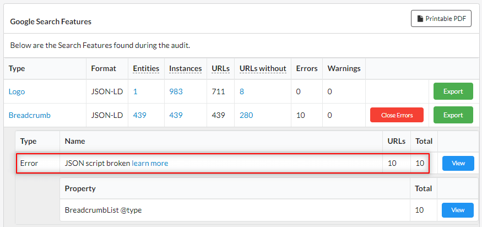Click the URLs without column header
This screenshot has width=482, height=227.
point(263,68)
